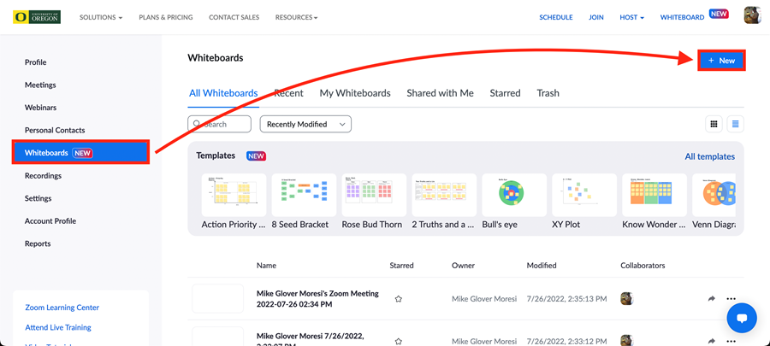This screenshot has width=770, height=346.
Task: Click Schedule in top navigation
Action: 556,17
